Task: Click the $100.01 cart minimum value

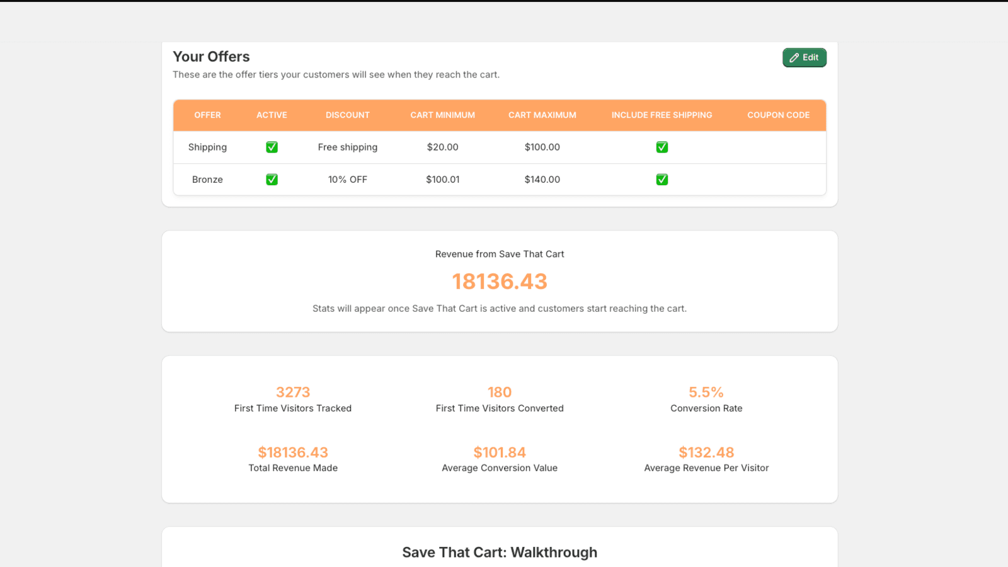Action: click(x=443, y=180)
